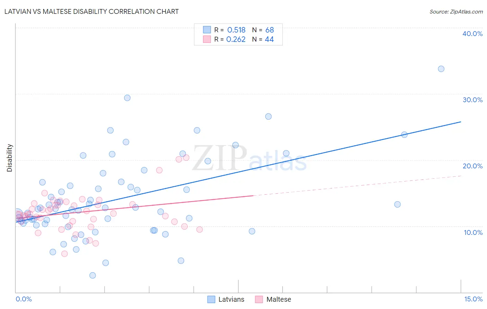487x309 pixels.
Task: Click the chart title text
Action: coord(91,11)
